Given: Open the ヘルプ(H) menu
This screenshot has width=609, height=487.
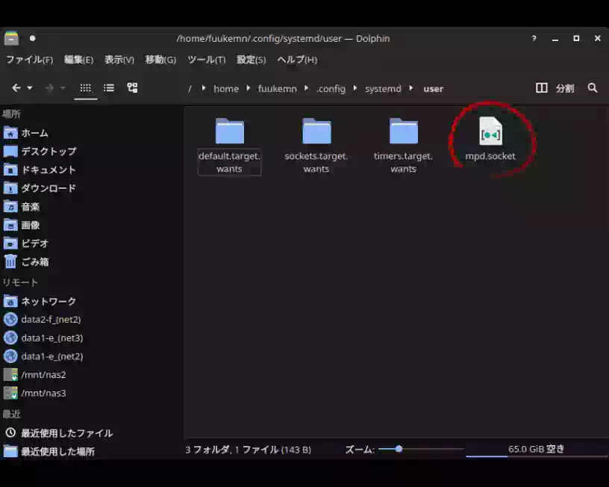Looking at the screenshot, I should coord(297,60).
